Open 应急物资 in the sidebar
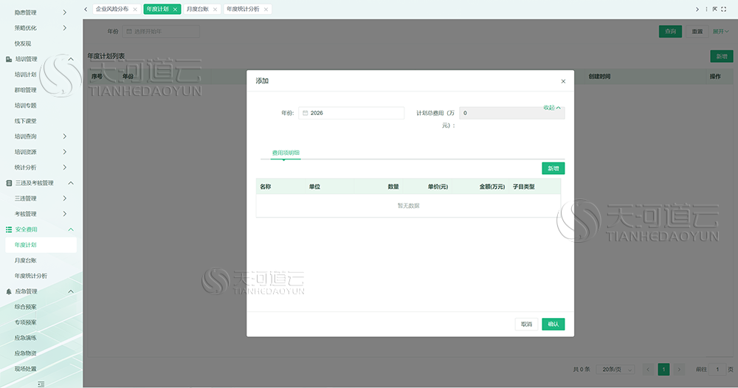 click(25, 353)
